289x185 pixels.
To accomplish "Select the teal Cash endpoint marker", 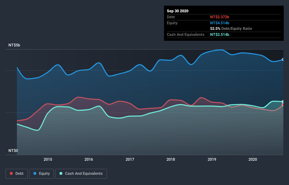I will pyautogui.click(x=283, y=102).
